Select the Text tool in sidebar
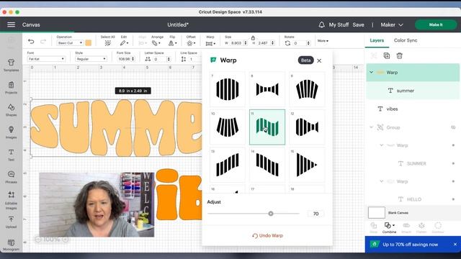 click(12, 155)
